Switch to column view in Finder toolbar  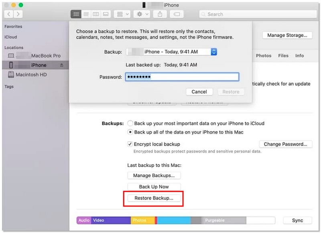[x=96, y=14]
